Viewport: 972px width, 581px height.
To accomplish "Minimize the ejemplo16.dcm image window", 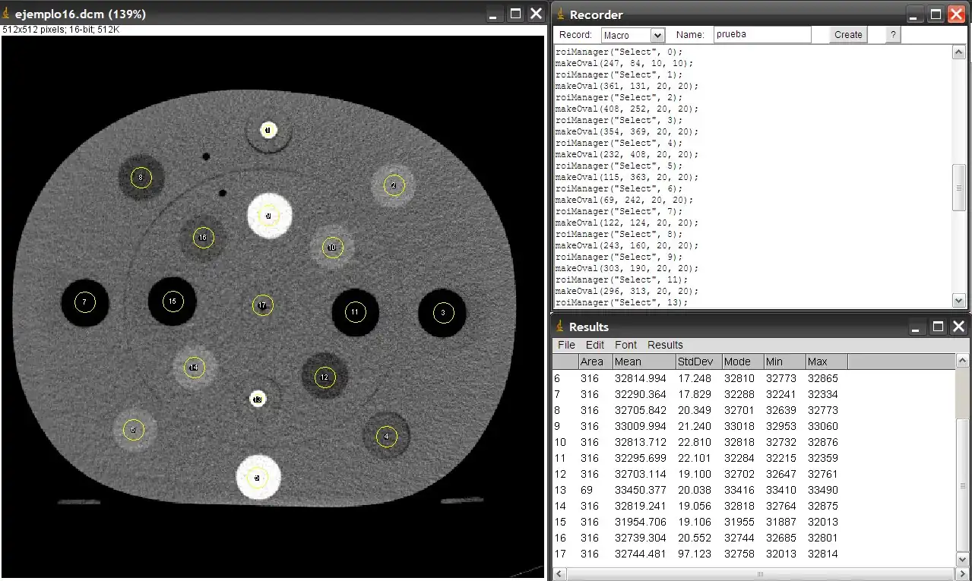I will 495,14.
